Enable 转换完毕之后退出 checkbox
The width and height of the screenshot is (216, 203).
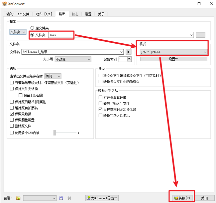(100, 115)
